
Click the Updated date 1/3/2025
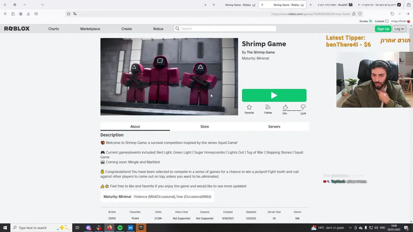coord(251,218)
